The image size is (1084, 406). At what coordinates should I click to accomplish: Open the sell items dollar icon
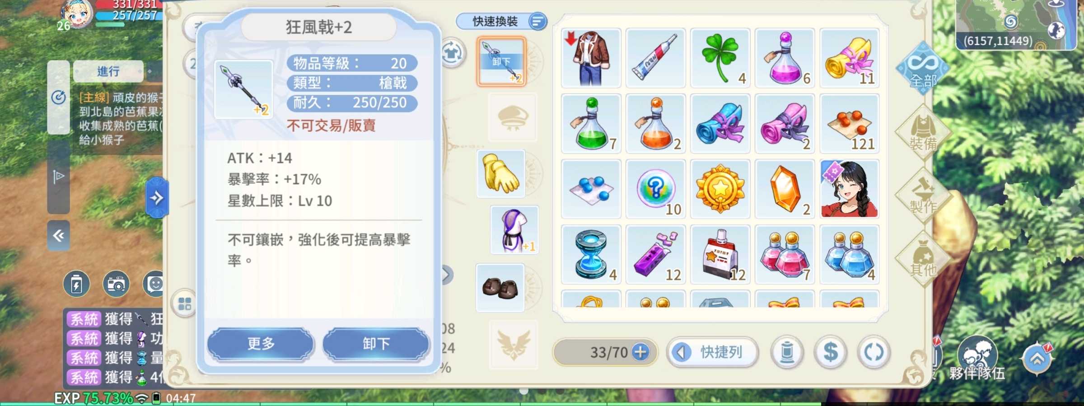pyautogui.click(x=830, y=352)
